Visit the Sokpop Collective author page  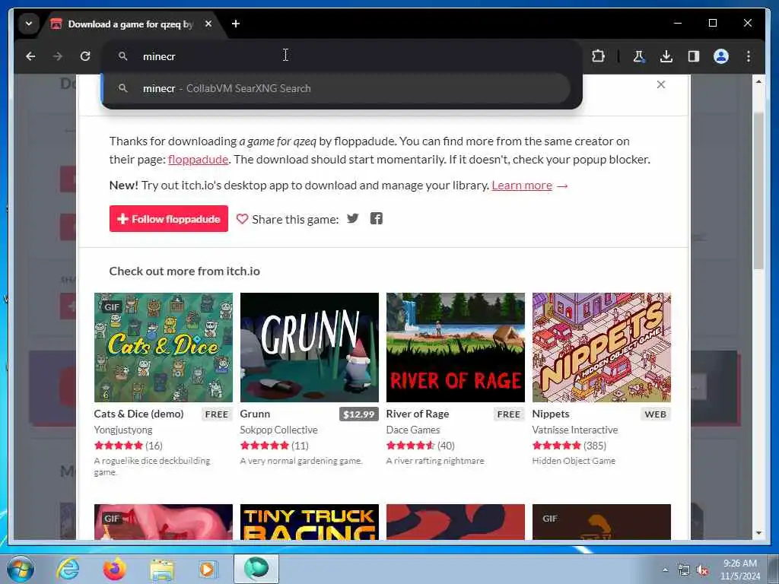pos(278,430)
